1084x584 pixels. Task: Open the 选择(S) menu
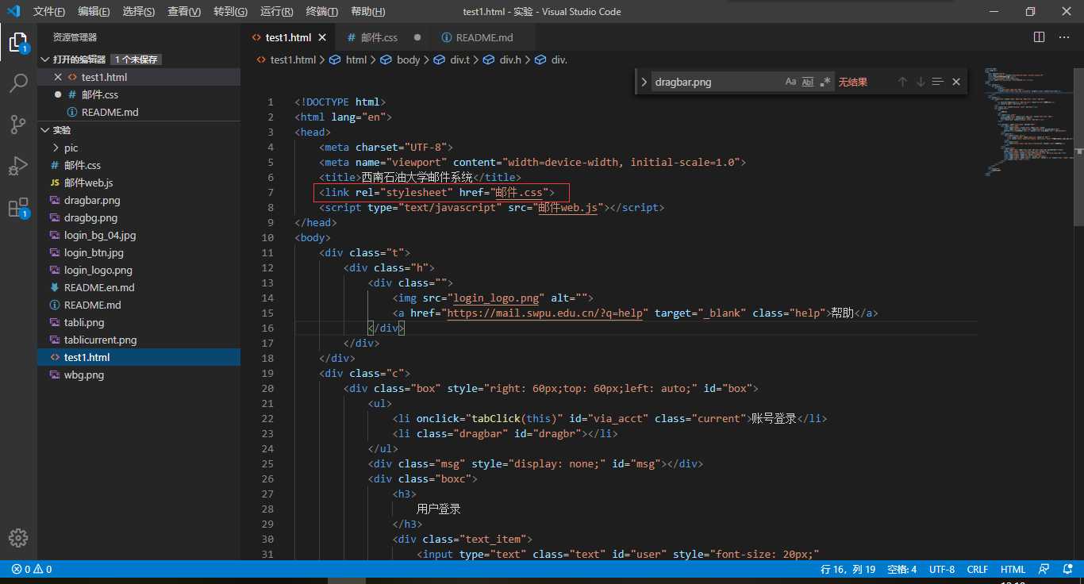(140, 12)
